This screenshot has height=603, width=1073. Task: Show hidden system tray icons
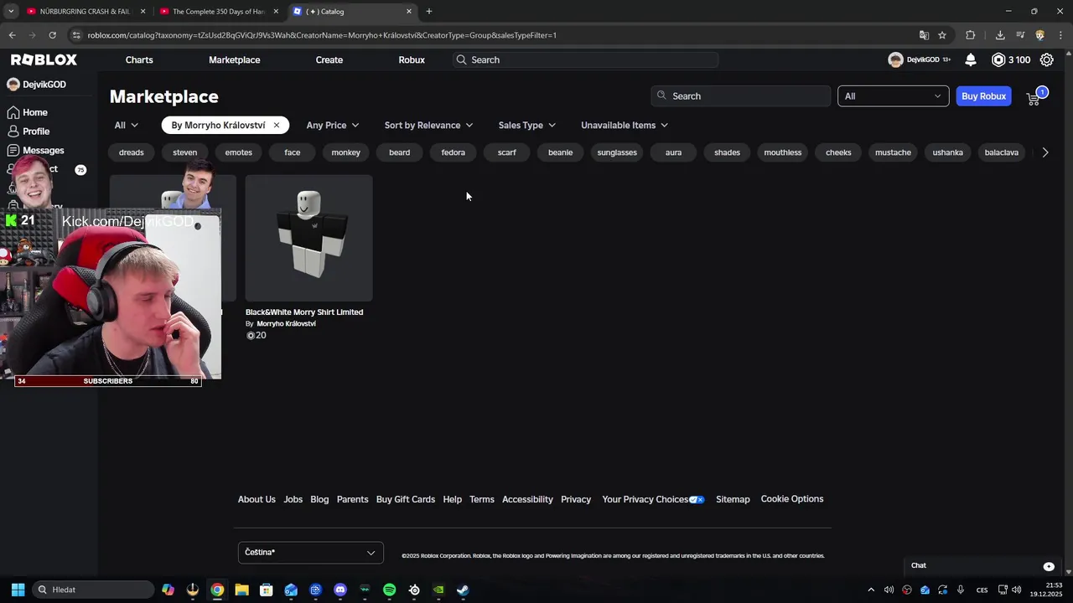(870, 590)
